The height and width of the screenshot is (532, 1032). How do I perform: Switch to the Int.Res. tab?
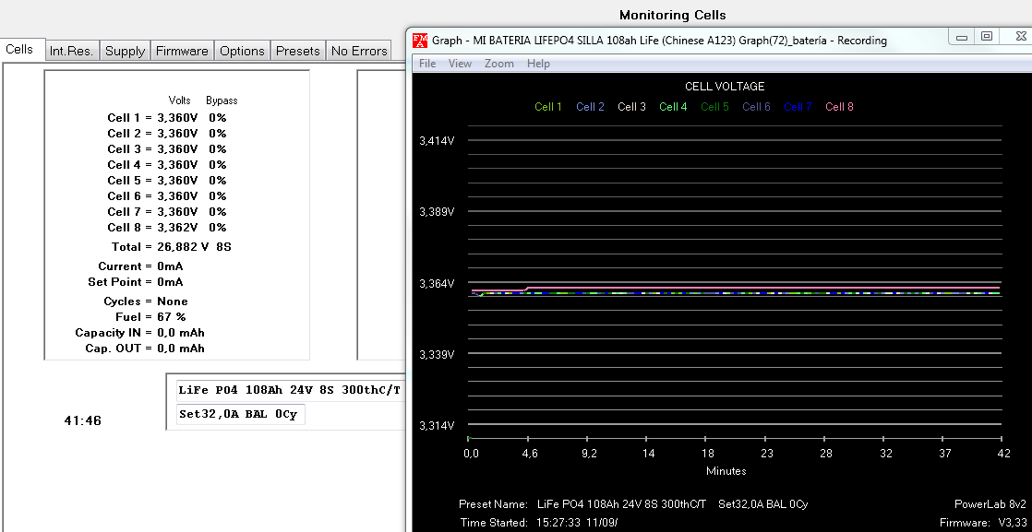pos(71,51)
